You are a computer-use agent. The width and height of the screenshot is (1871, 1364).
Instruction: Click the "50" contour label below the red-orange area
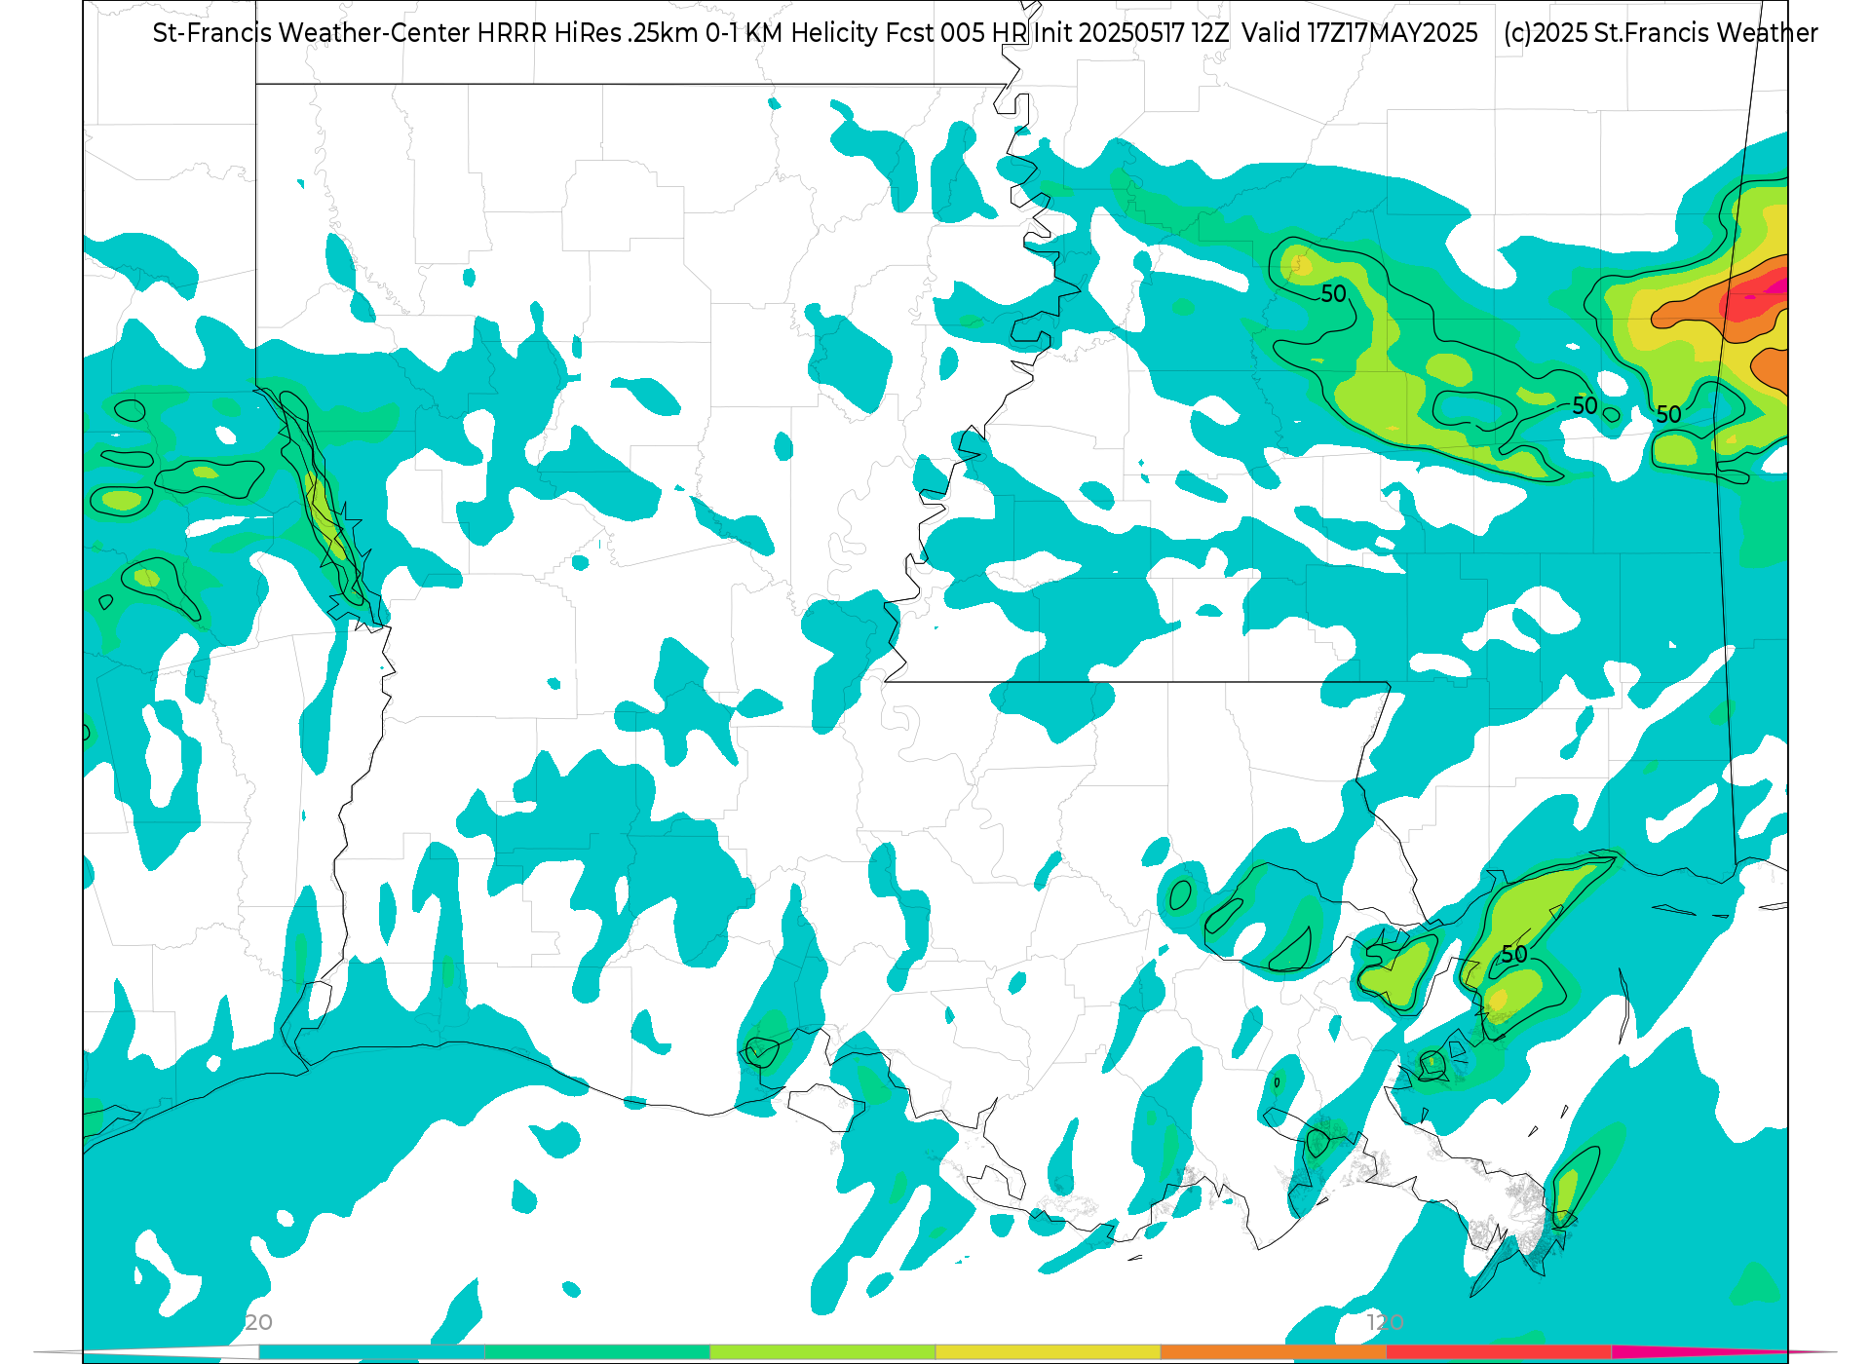tap(1668, 415)
